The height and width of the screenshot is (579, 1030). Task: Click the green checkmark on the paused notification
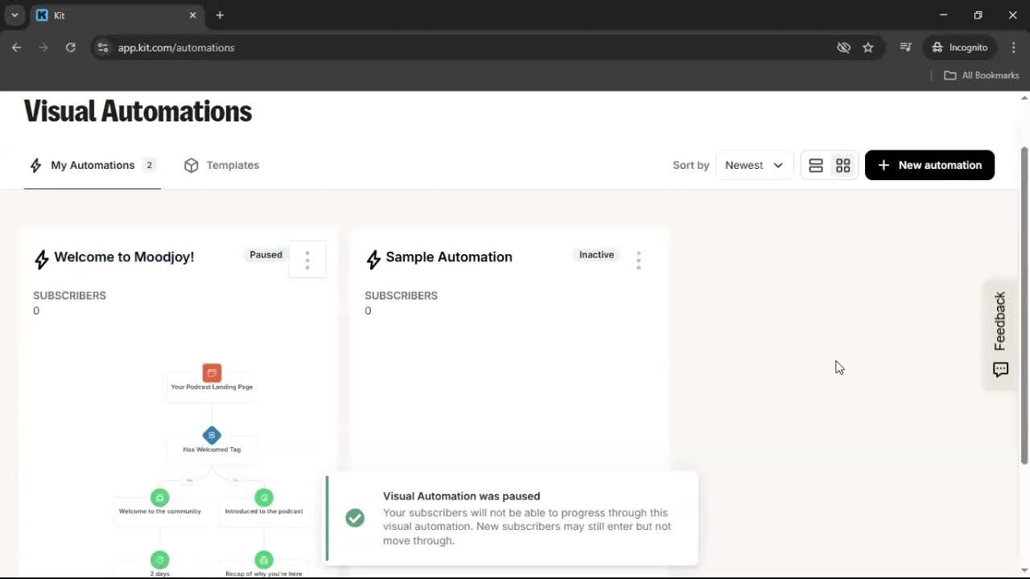click(x=355, y=518)
